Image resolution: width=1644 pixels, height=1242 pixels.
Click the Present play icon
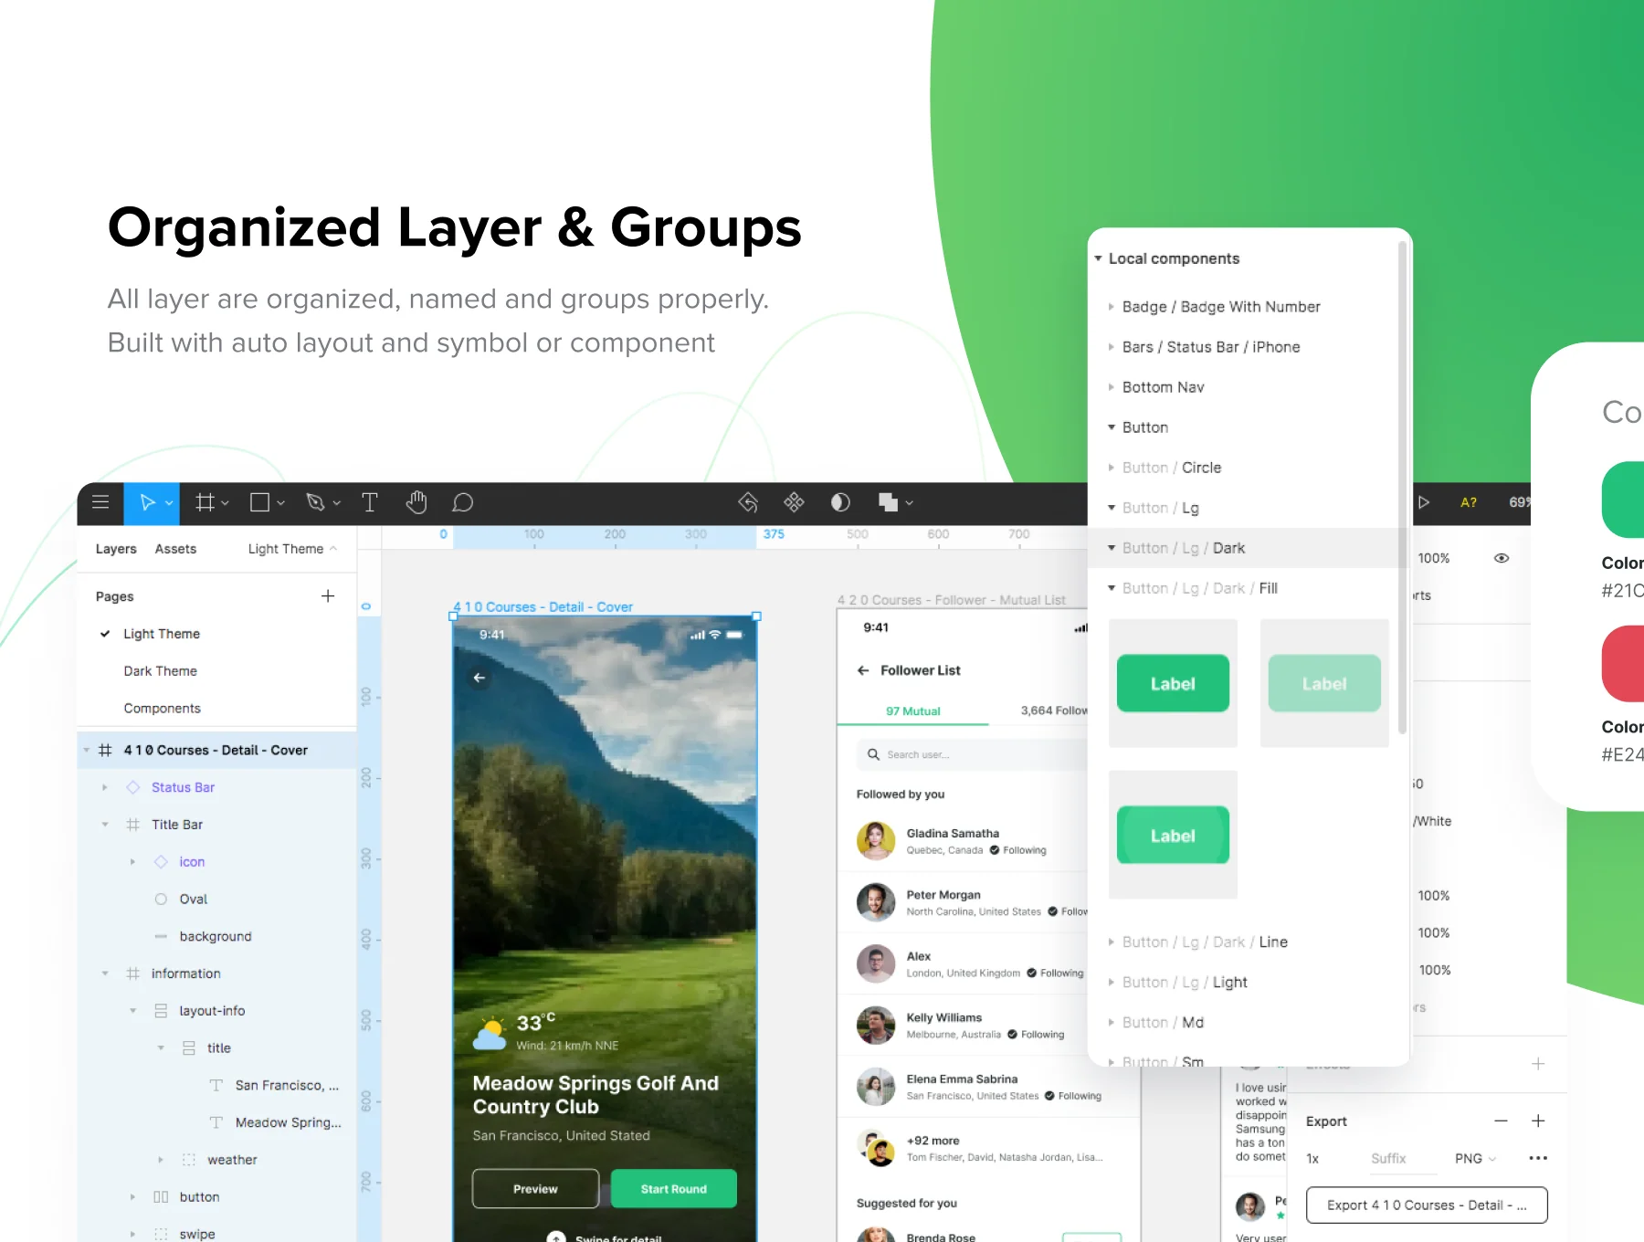pyautogui.click(x=1424, y=502)
